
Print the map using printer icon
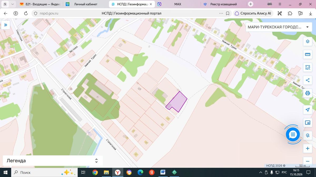307,93
